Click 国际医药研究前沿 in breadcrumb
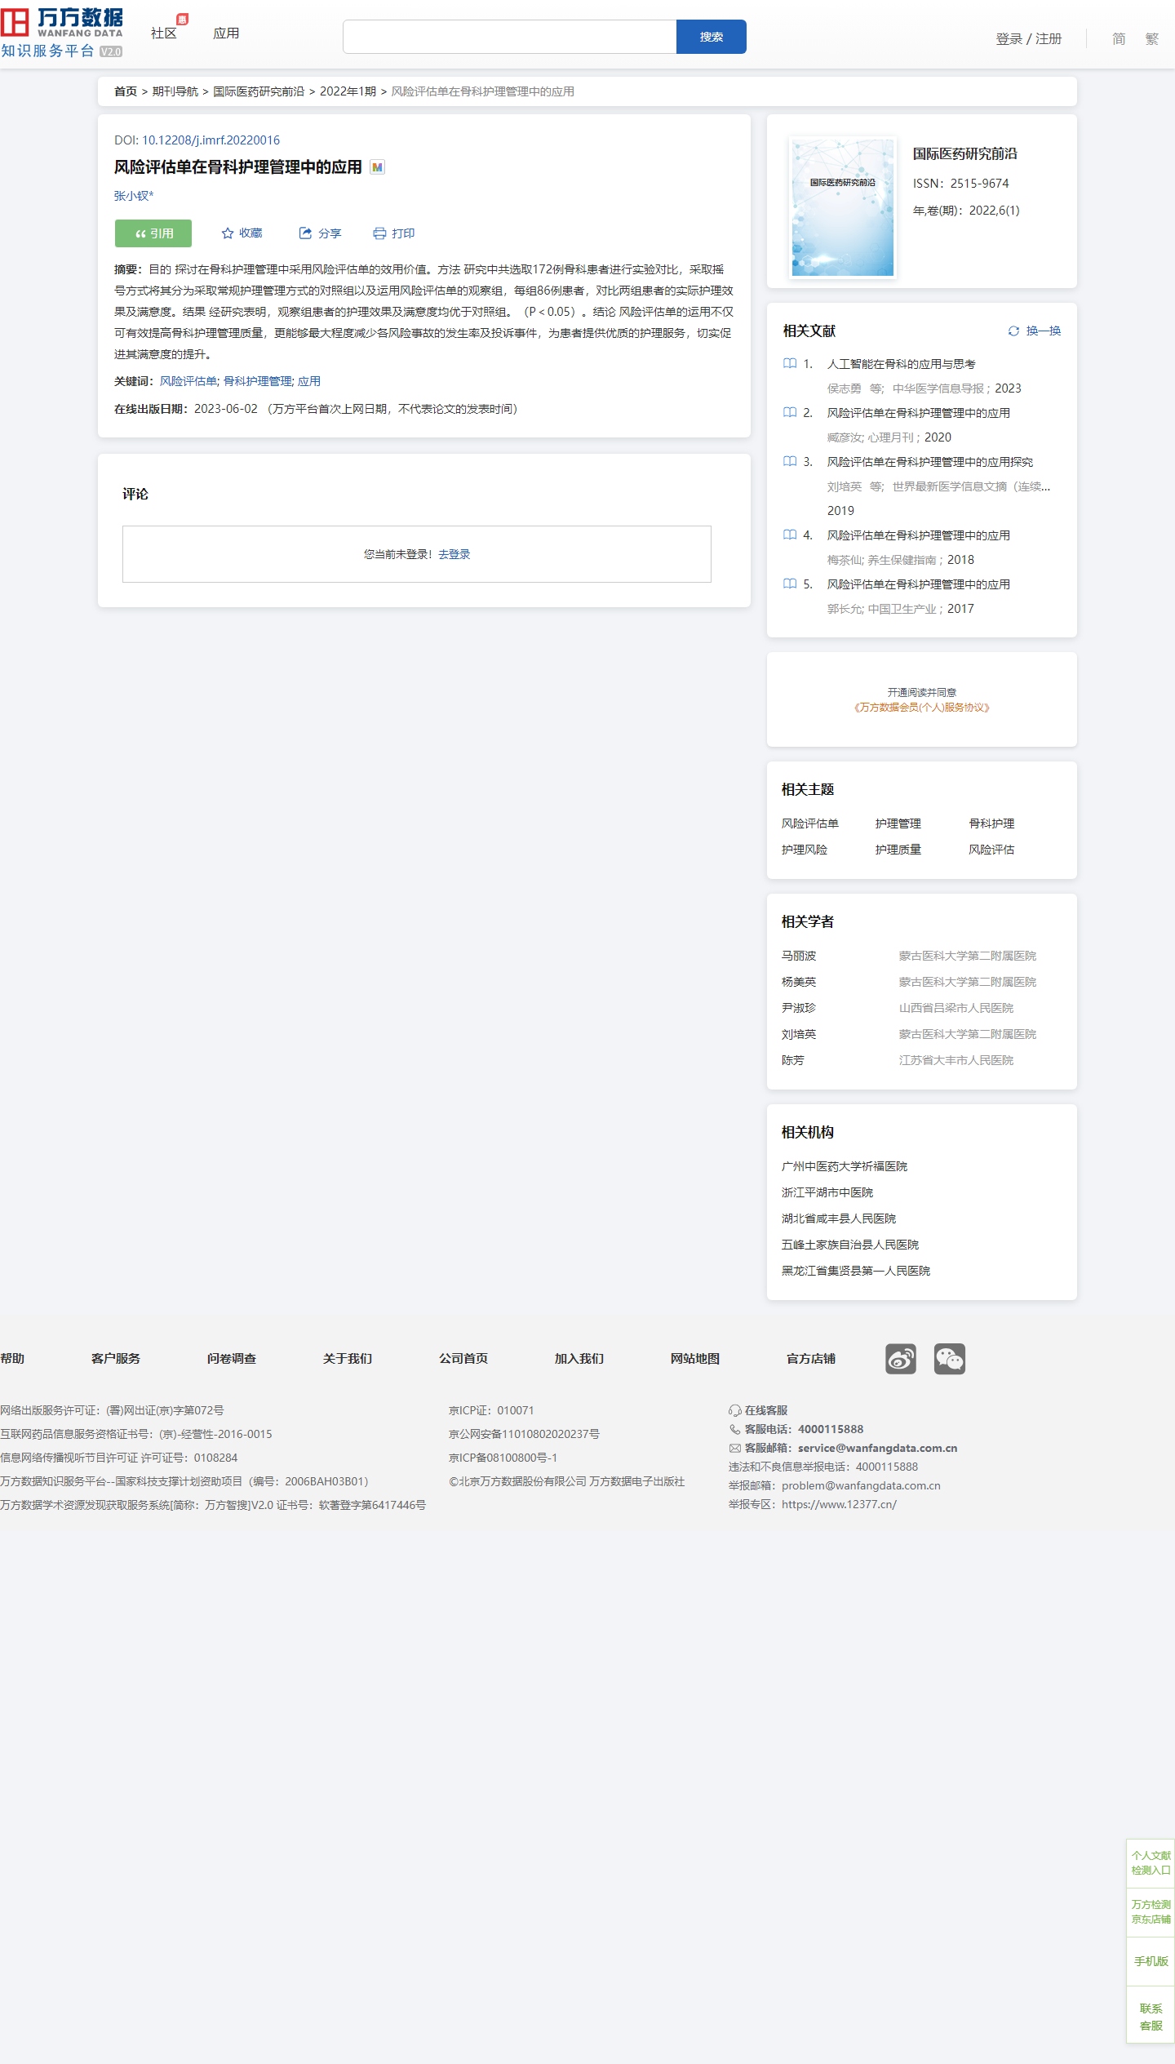The width and height of the screenshot is (1175, 2064). coord(259,91)
